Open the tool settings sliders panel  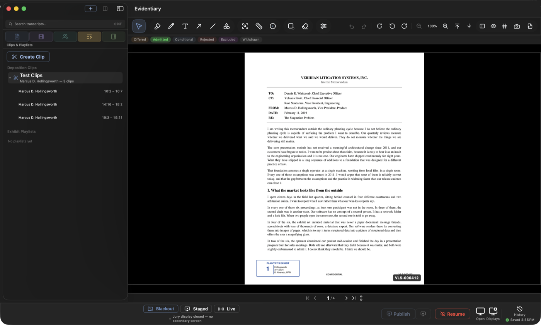[x=323, y=26]
